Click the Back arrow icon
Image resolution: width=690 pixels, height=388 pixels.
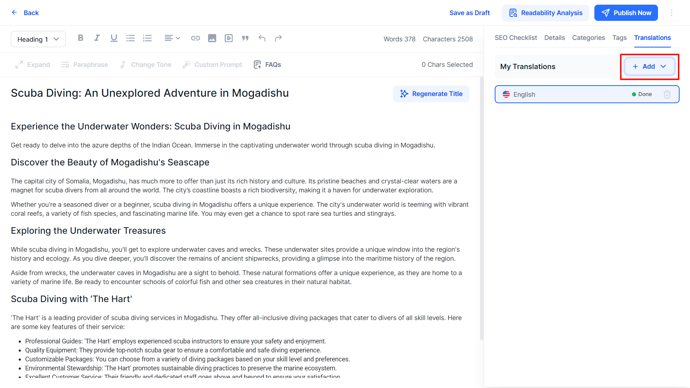[14, 13]
